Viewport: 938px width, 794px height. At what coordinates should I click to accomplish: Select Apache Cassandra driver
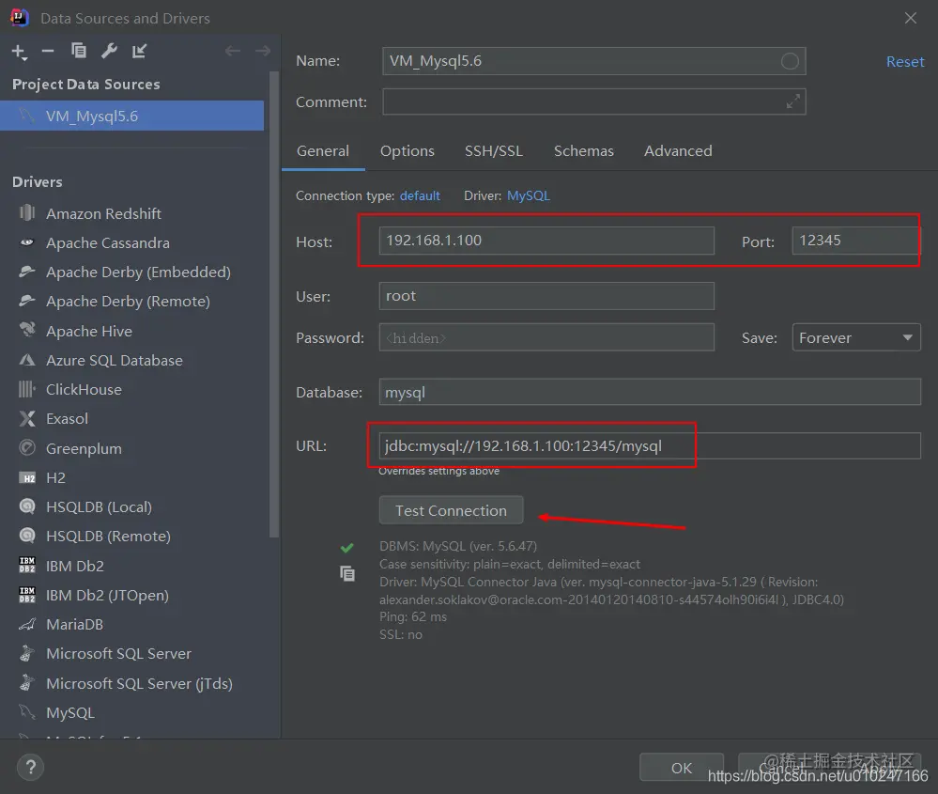[108, 243]
